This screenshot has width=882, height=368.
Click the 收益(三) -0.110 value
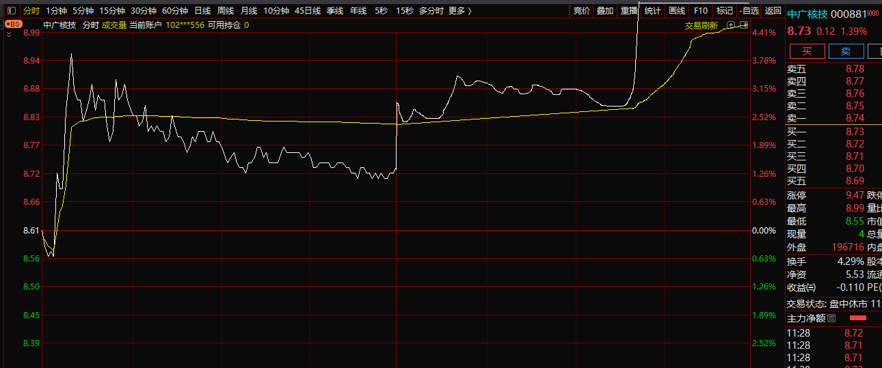click(849, 287)
